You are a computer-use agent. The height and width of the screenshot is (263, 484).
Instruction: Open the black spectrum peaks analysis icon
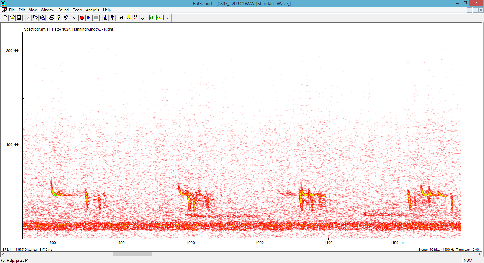click(x=142, y=18)
